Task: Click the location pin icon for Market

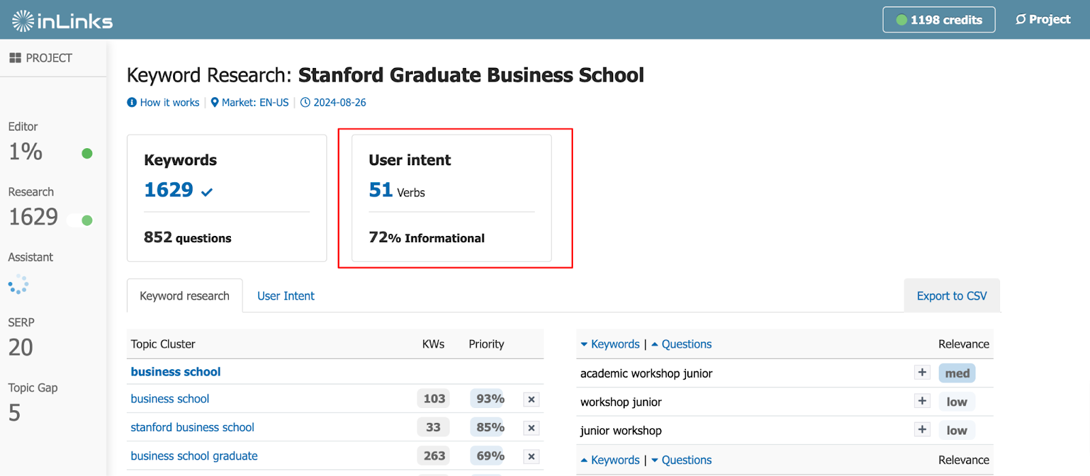Action: click(215, 103)
